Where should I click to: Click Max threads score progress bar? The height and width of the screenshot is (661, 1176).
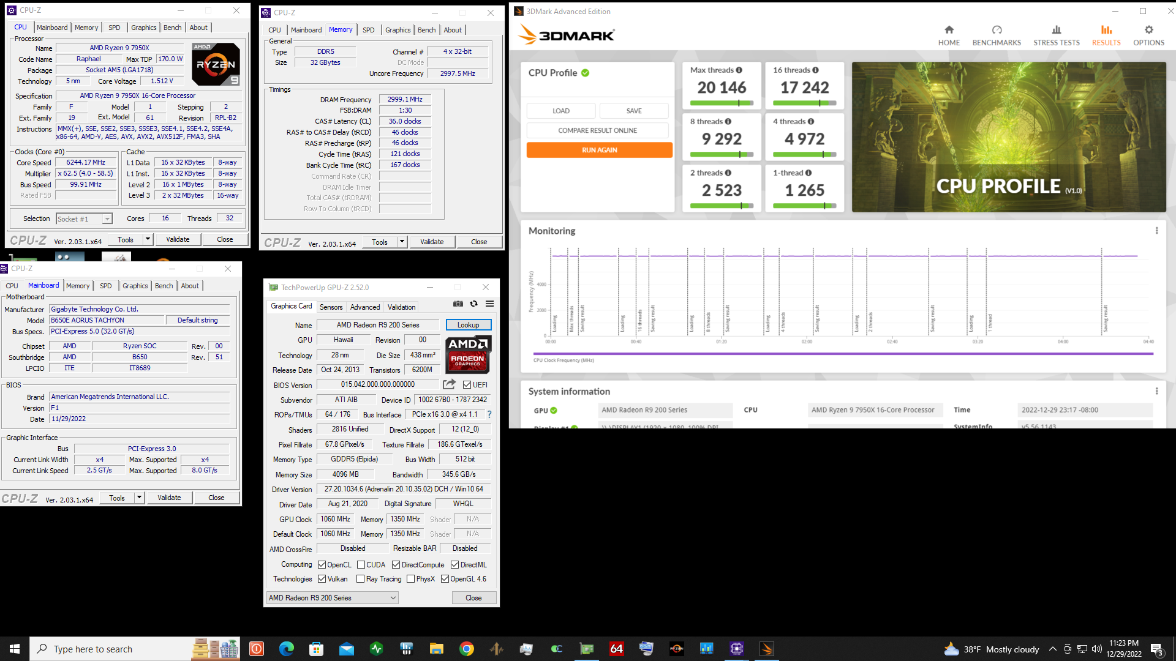[722, 103]
